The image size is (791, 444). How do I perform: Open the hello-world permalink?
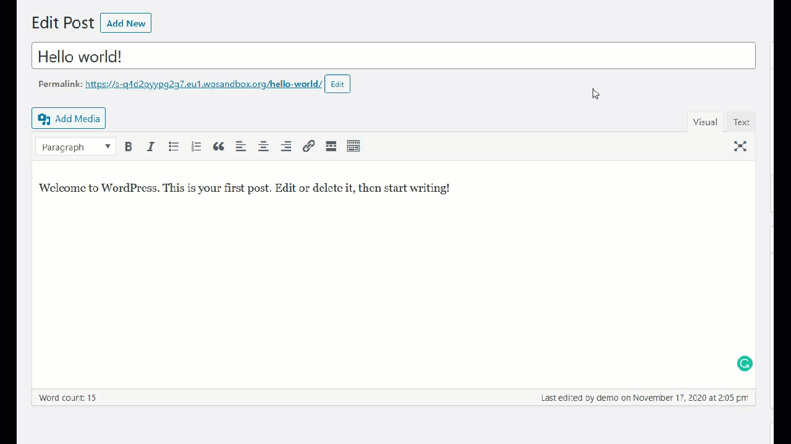point(203,84)
